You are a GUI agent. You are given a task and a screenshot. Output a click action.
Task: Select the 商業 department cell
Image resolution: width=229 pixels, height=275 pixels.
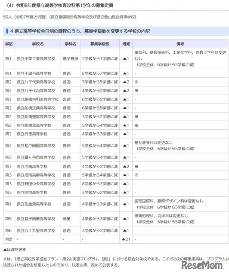pos(71,219)
